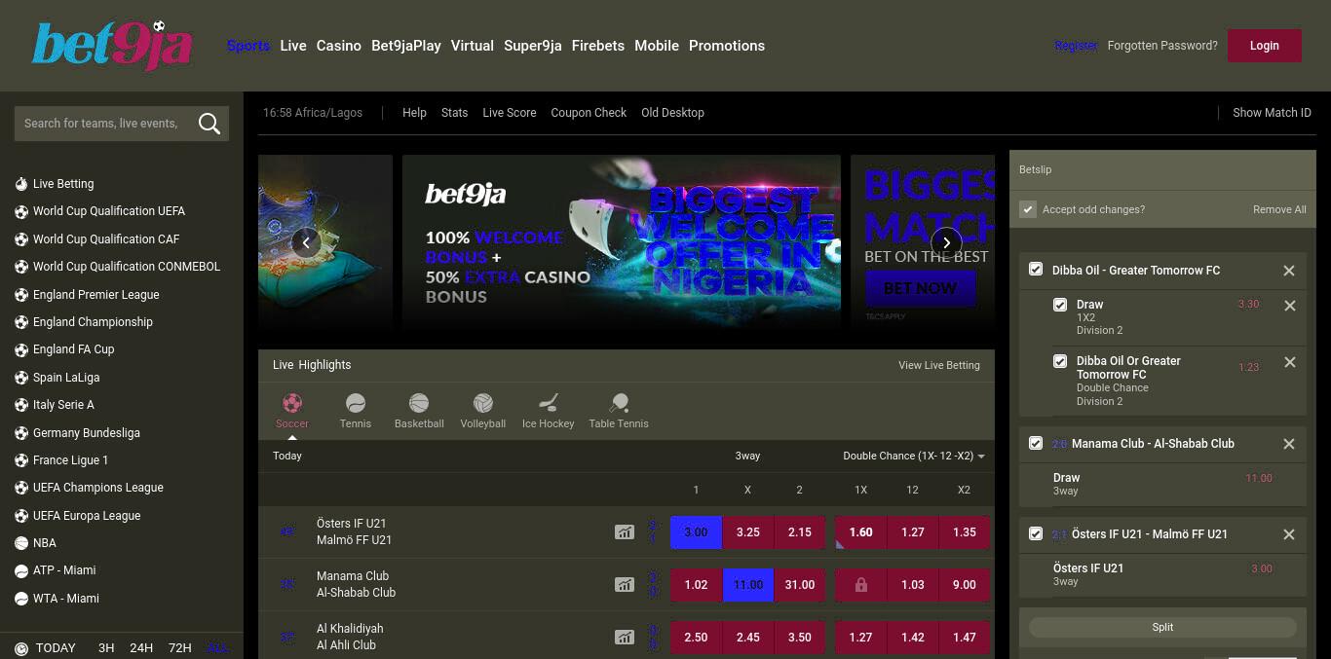1331x659 pixels.
Task: Click View Live Betting link
Action: (x=939, y=365)
